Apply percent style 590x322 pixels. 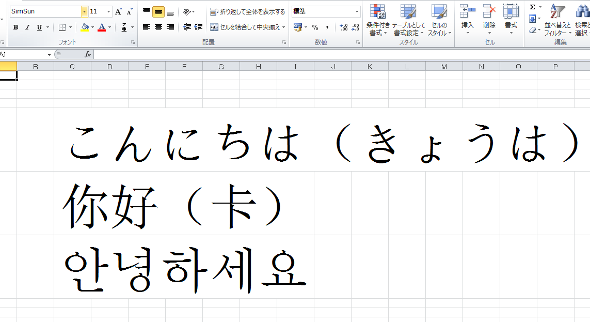(x=315, y=27)
